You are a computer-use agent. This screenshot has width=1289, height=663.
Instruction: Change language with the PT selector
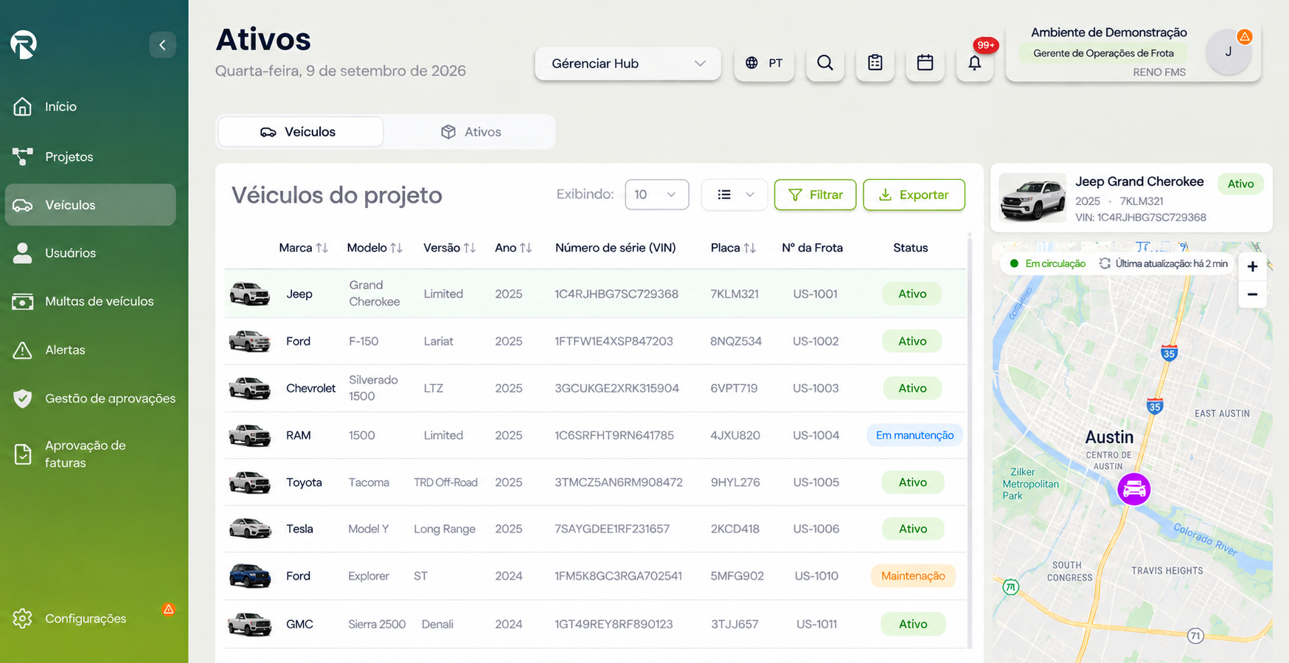click(764, 63)
